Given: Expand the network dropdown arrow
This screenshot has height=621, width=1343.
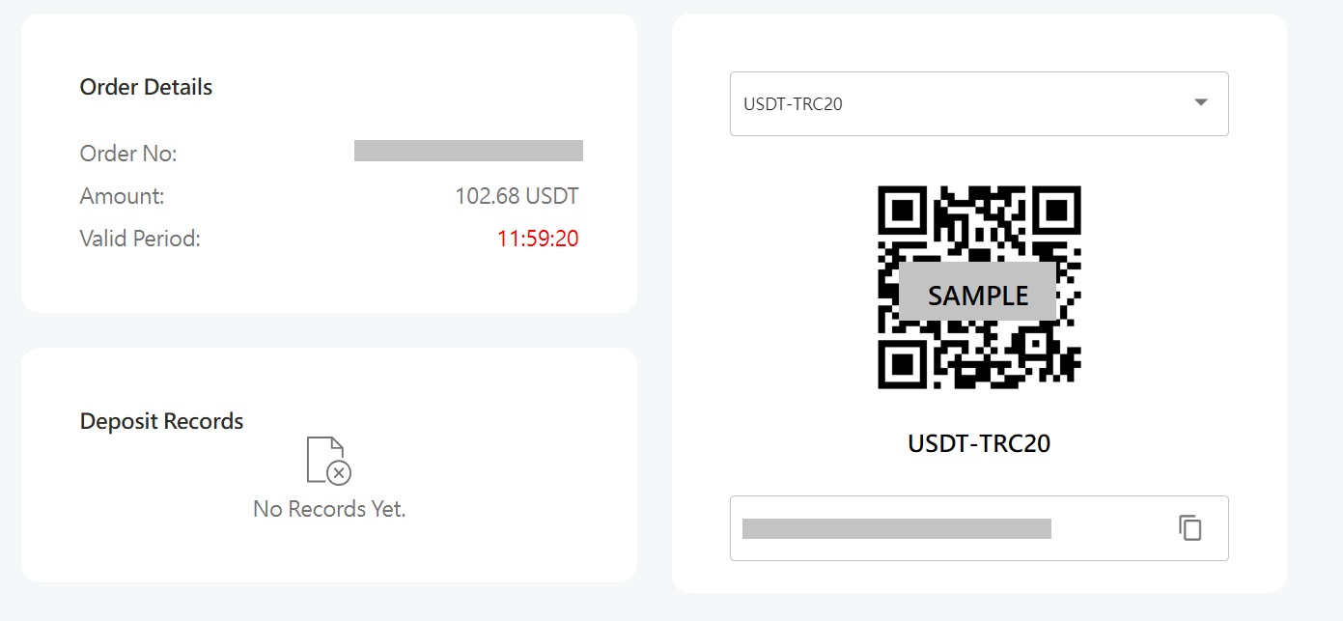Looking at the screenshot, I should [1201, 102].
